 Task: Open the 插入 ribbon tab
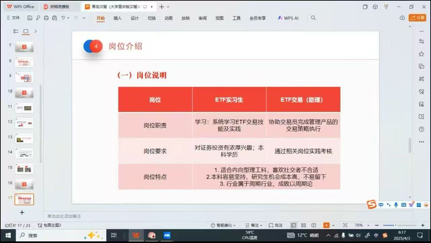(x=118, y=18)
